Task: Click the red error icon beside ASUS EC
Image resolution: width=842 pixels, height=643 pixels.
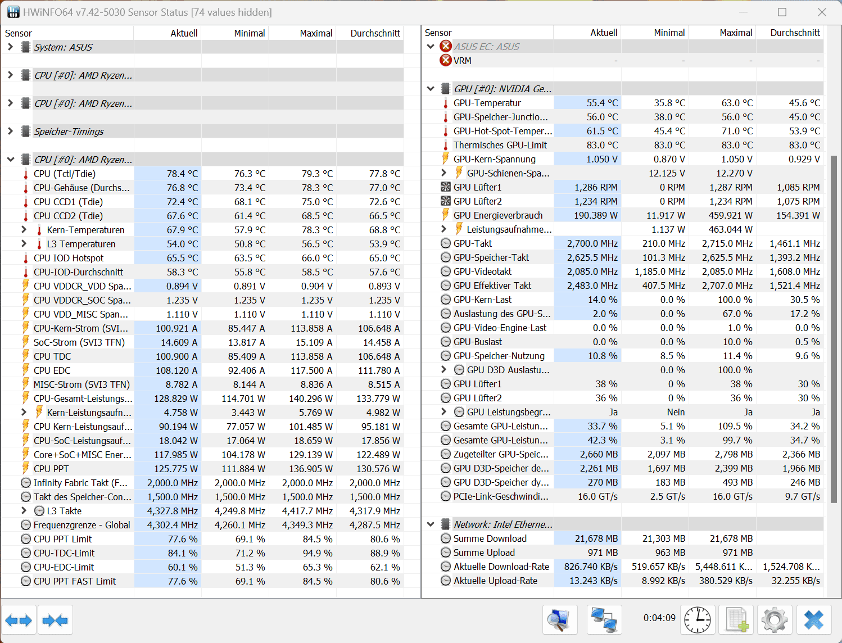Action: tap(446, 46)
